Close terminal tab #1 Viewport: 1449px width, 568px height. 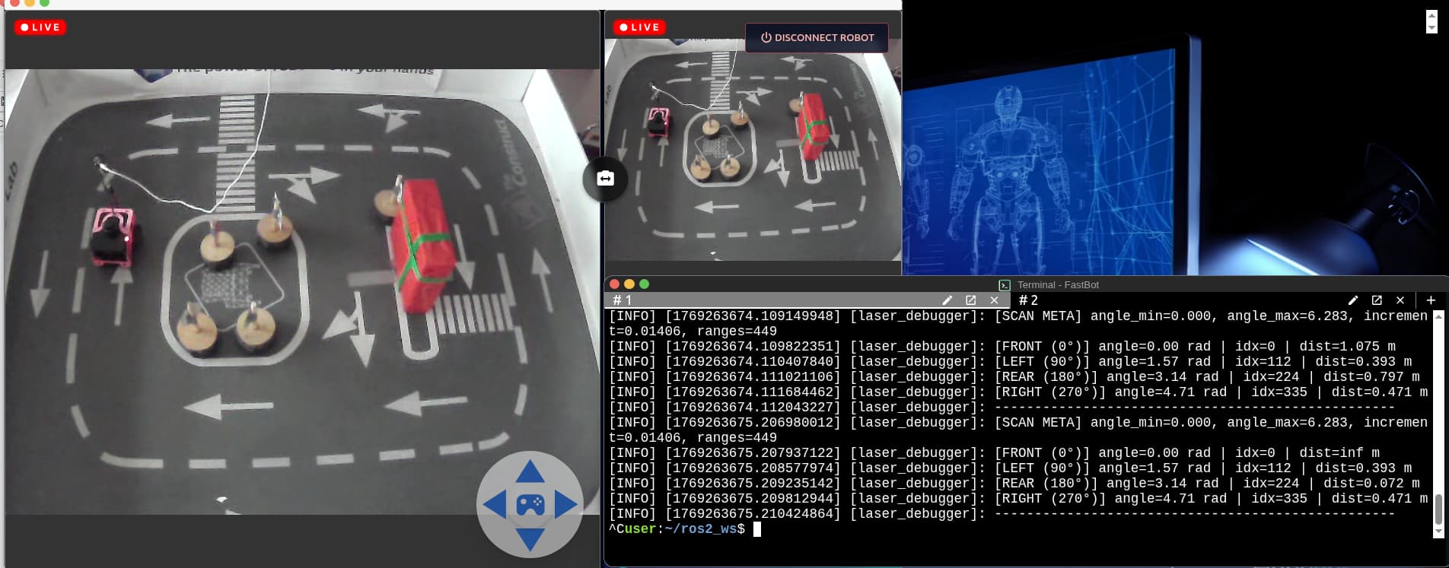(994, 300)
